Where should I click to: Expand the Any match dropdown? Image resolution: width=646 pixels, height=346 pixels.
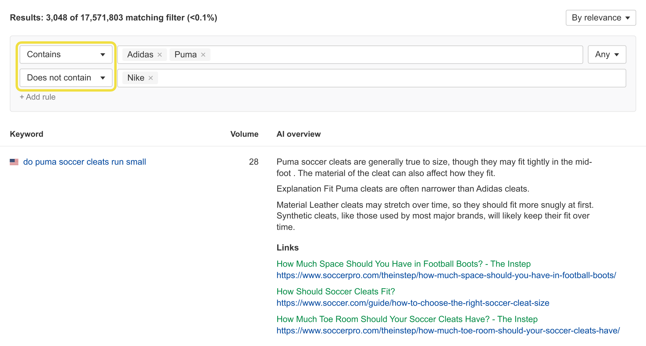pyautogui.click(x=607, y=54)
